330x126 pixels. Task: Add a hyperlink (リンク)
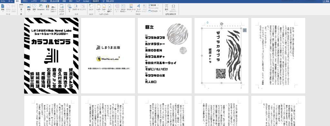[x=69, y=8]
